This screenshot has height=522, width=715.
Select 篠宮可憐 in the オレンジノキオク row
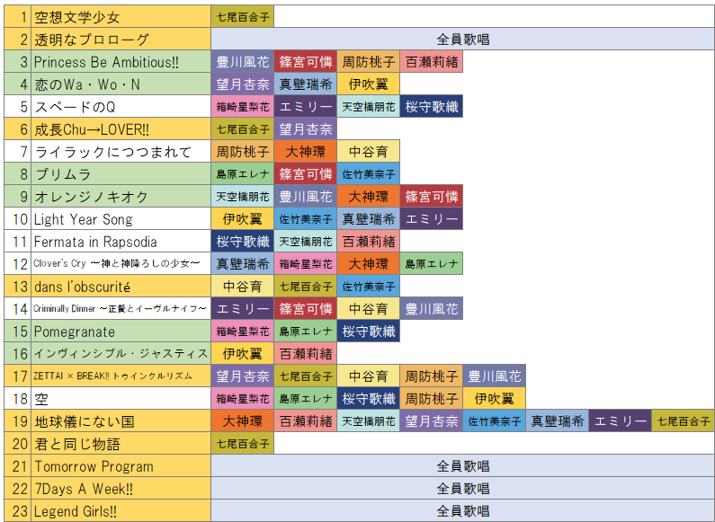431,197
